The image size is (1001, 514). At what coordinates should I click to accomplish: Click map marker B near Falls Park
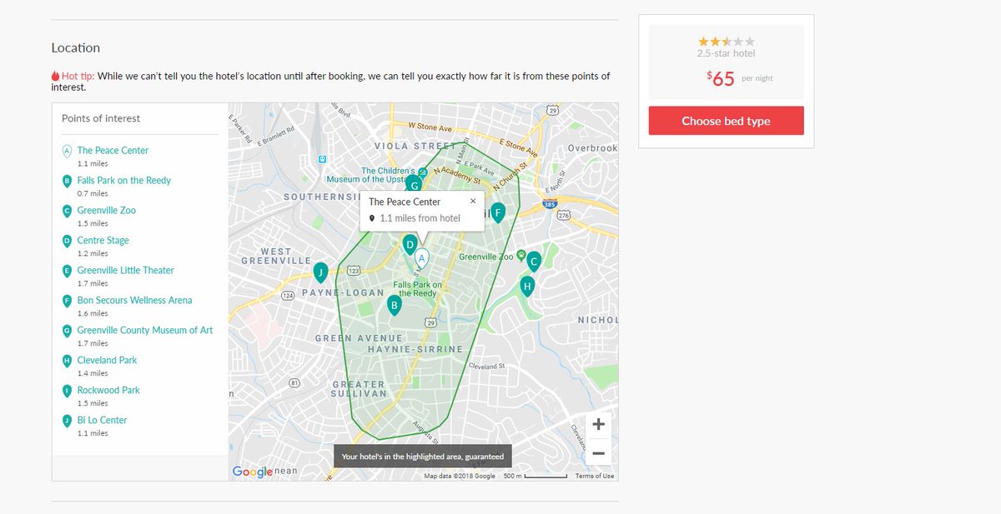click(x=394, y=305)
